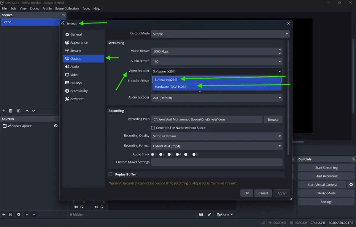Open Stream settings category
This screenshot has width=356, height=227.
[84, 50]
